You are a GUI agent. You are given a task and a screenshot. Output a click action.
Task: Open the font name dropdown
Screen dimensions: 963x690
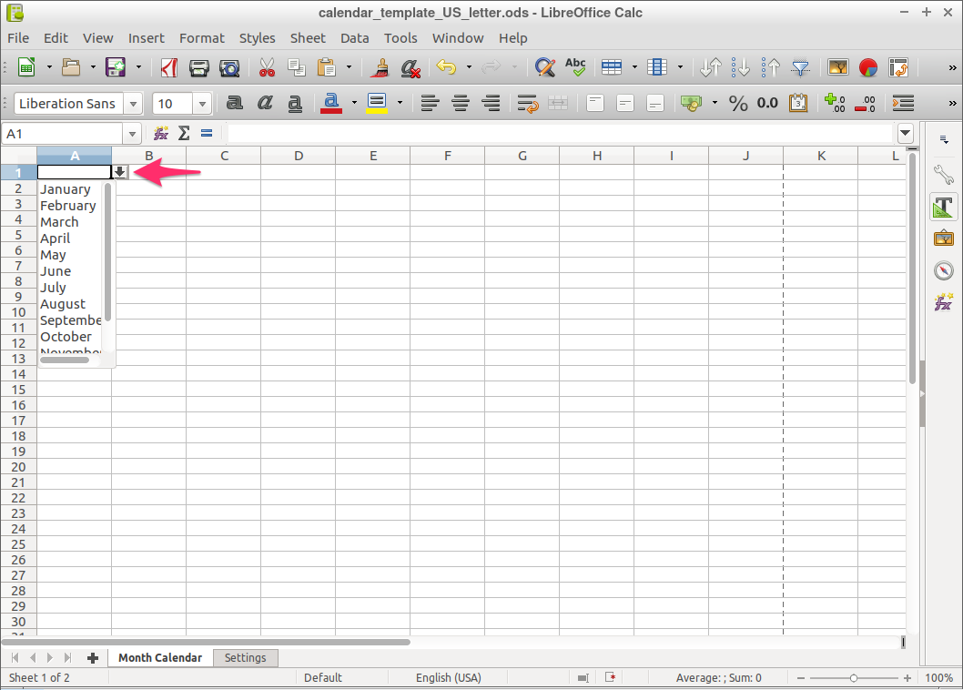pyautogui.click(x=133, y=103)
